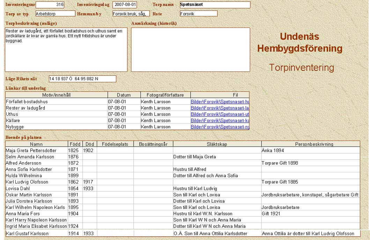
Task: Click the Torp av typ field Arbetstorp
Action: coord(55,14)
